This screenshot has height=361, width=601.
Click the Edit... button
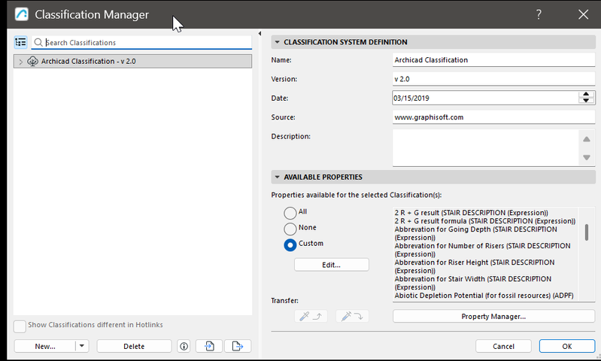332,265
